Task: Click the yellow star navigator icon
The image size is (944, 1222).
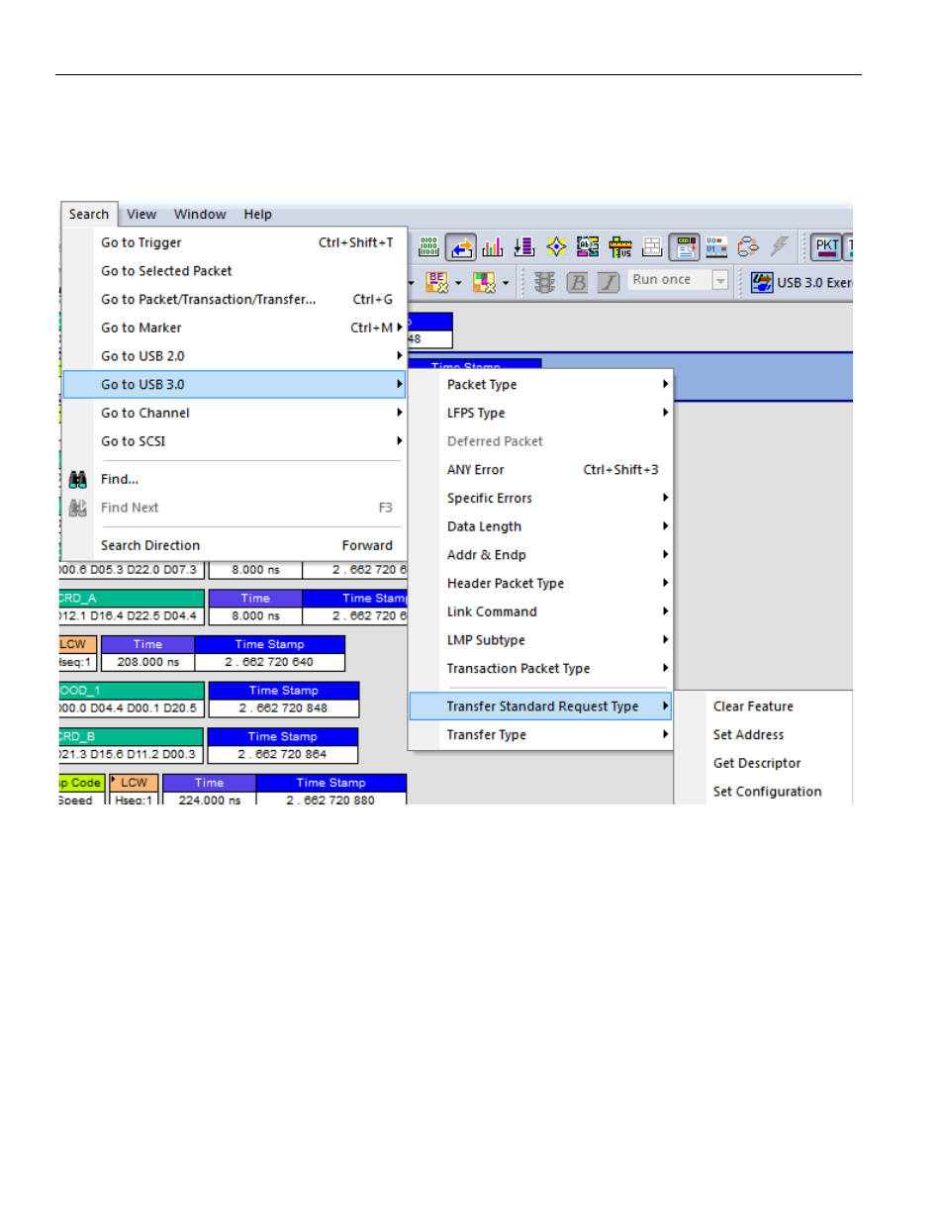Action: pyautogui.click(x=556, y=246)
